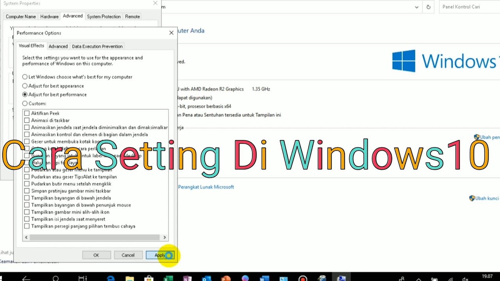Image resolution: width=500 pixels, height=281 pixels.
Task: Open the Perangkat Lunak Microsoft link
Action: tap(206, 187)
